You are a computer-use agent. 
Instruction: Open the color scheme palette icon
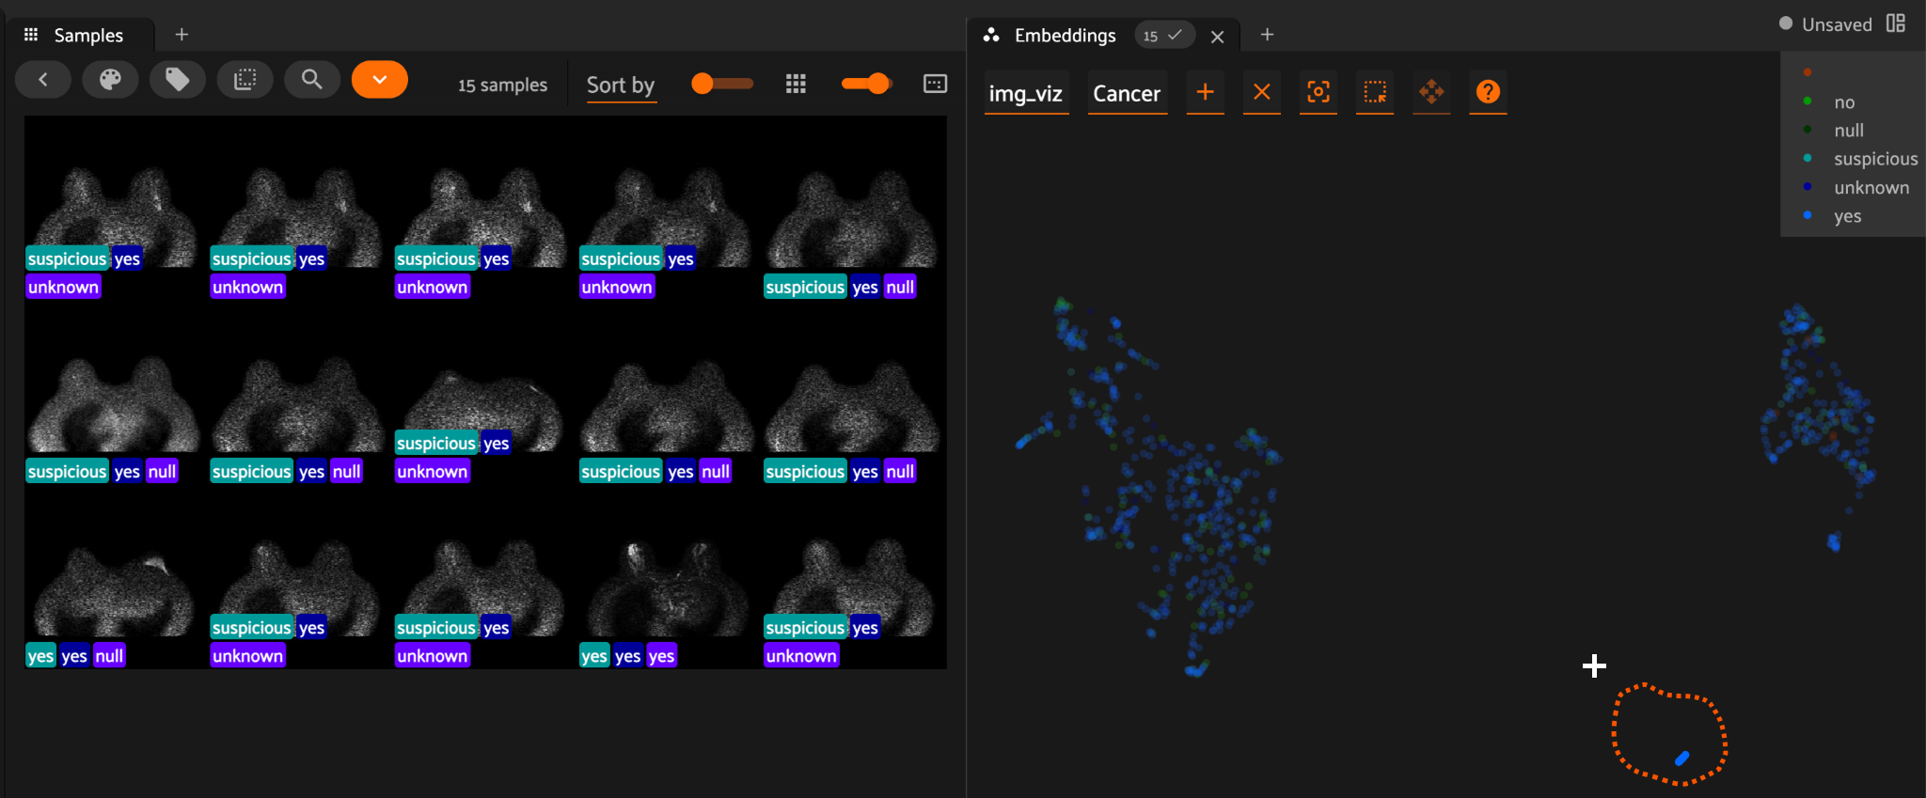pyautogui.click(x=110, y=80)
